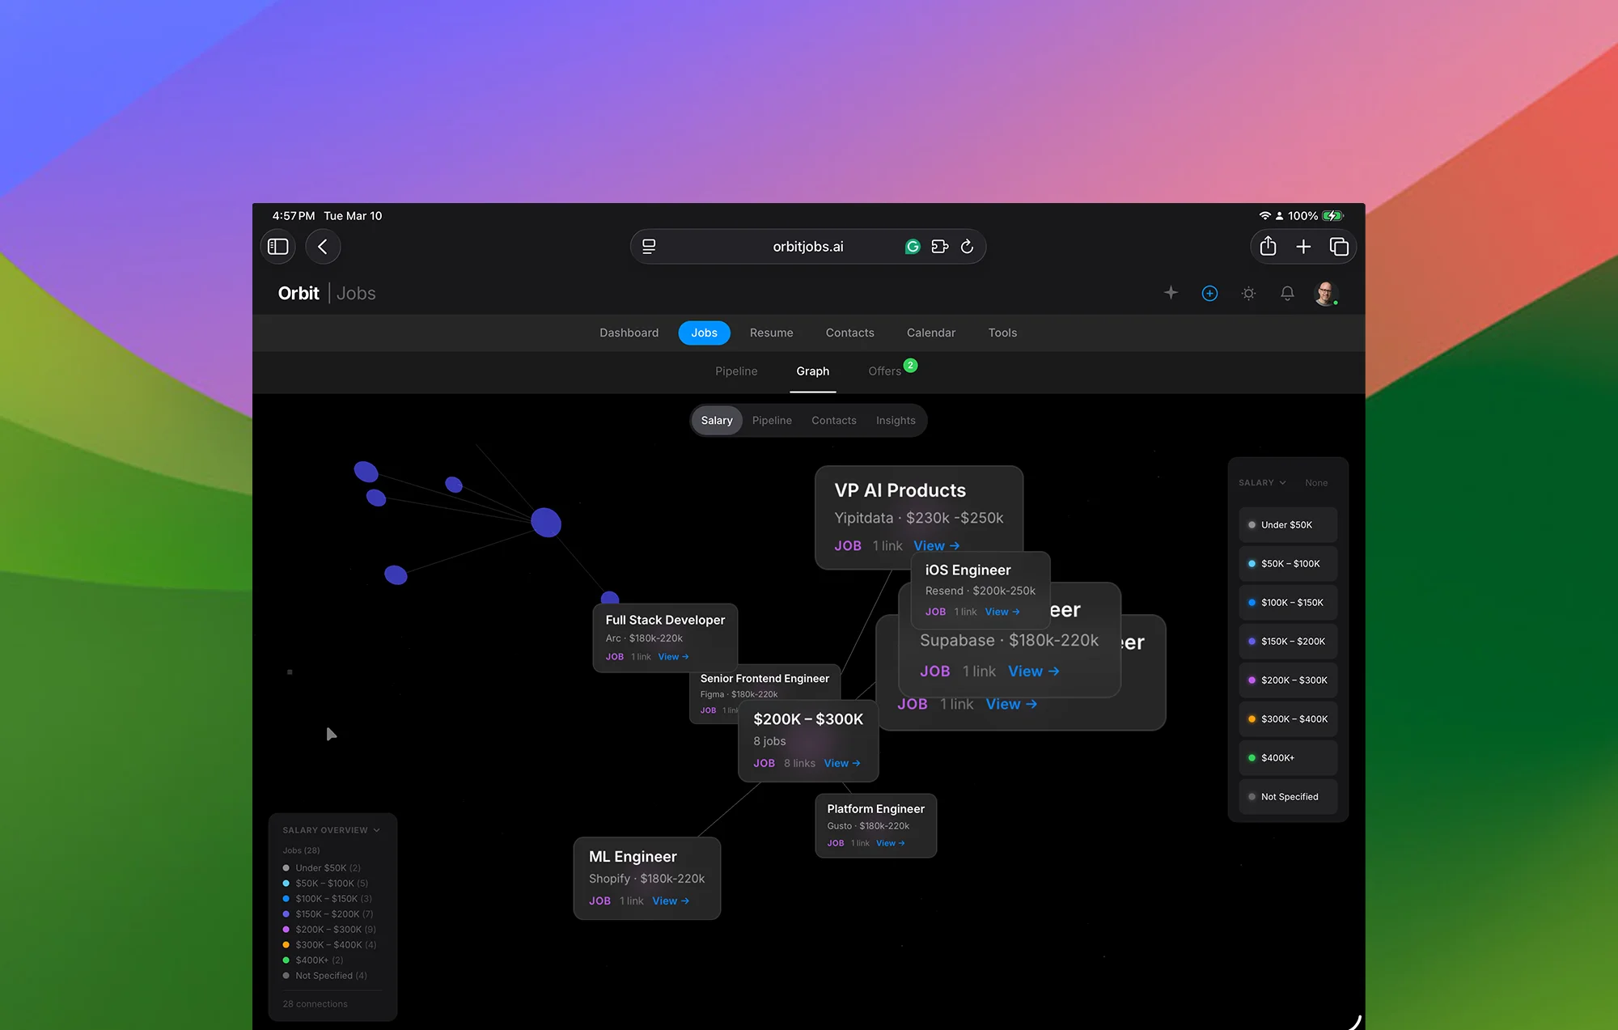Switch to the Contacts tab
The height and width of the screenshot is (1030, 1618).
(x=849, y=333)
